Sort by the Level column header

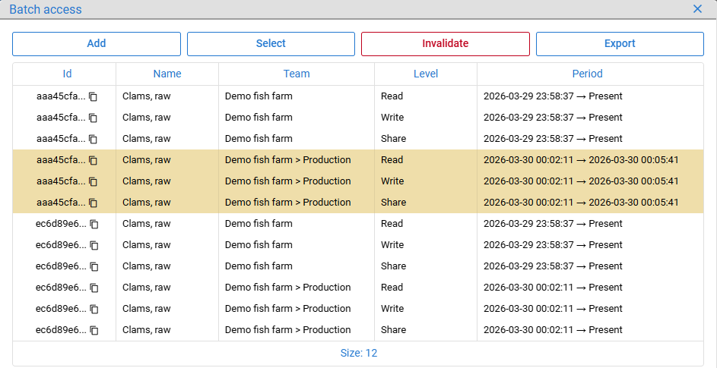coord(426,74)
